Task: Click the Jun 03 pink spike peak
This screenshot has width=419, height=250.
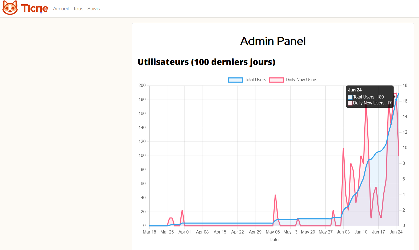Action: tap(343, 149)
